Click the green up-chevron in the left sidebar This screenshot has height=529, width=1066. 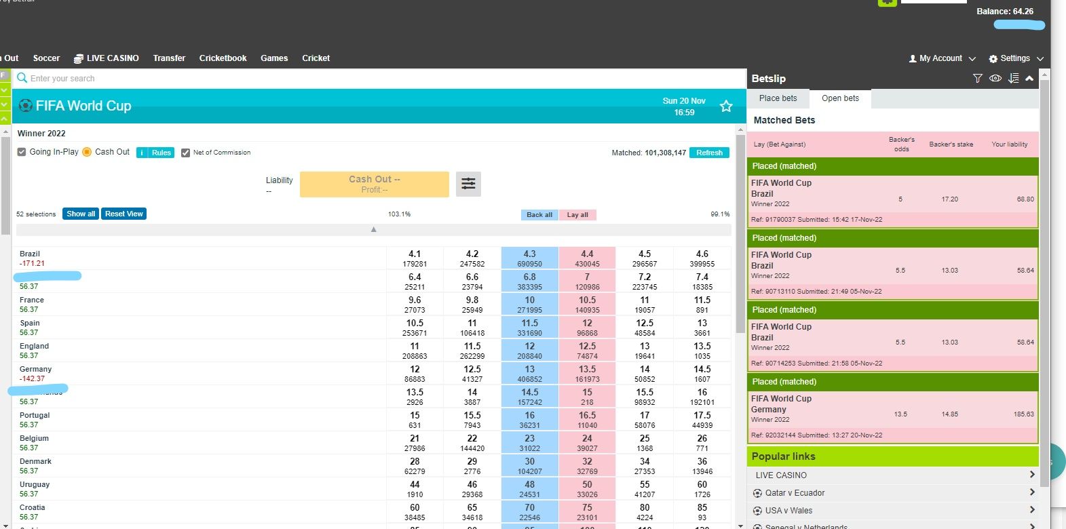5,118
